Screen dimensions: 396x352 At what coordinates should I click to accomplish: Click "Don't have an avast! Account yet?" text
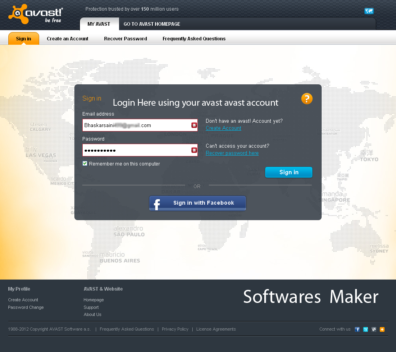click(244, 121)
